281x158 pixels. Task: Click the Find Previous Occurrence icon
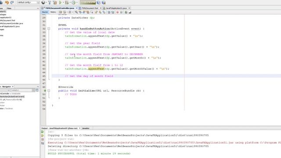coord(80,12)
